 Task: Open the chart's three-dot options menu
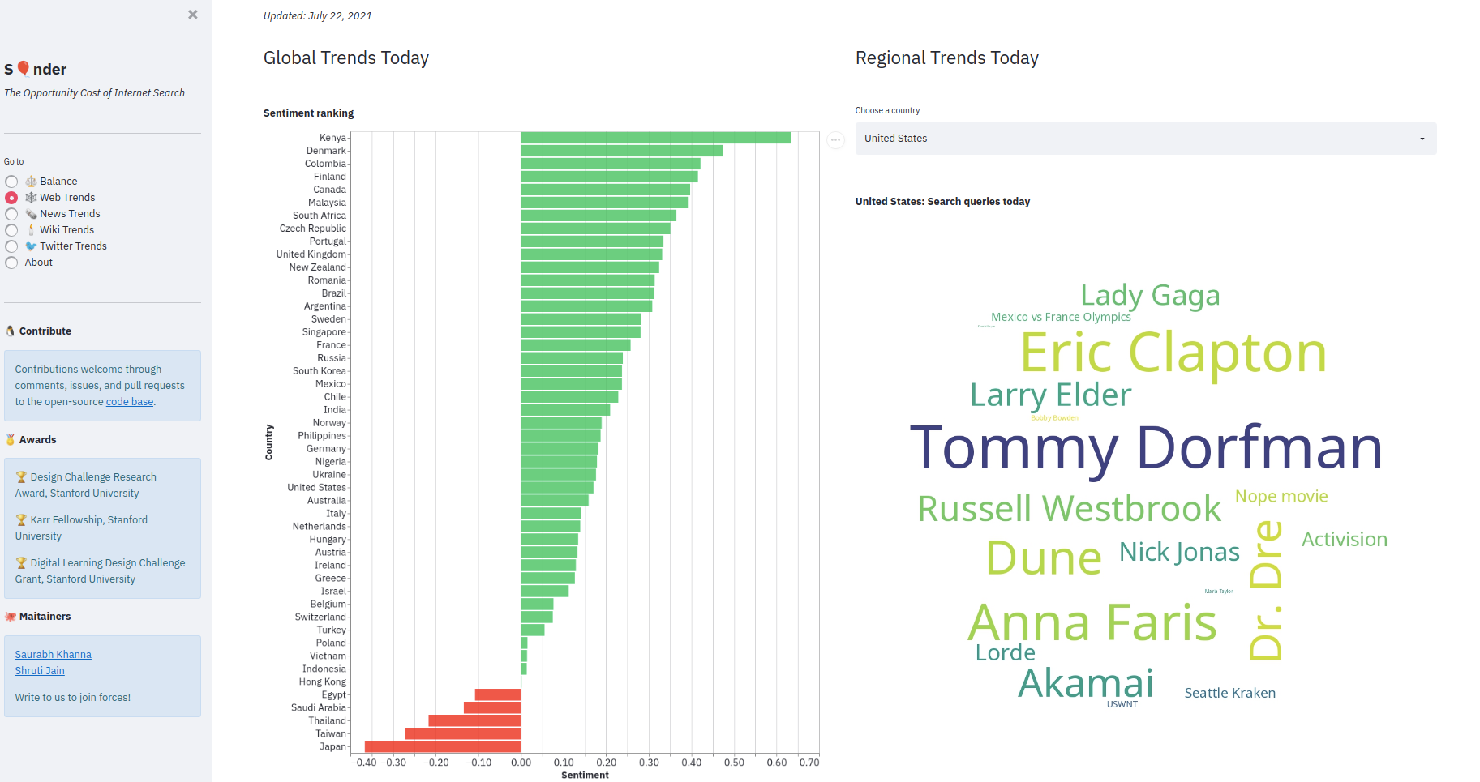tap(835, 140)
